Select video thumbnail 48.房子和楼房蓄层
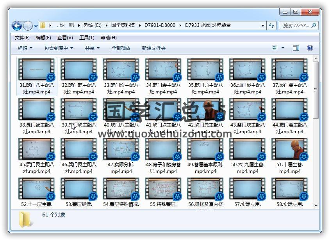330x241 pixels. click(x=163, y=149)
